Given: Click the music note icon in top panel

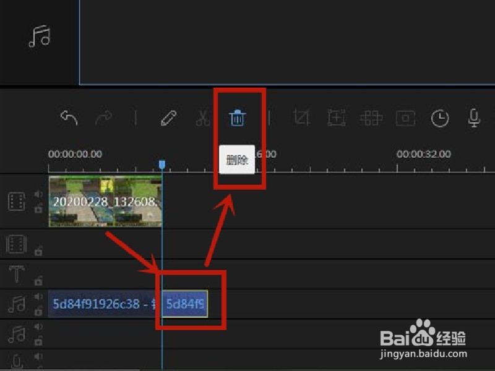Looking at the screenshot, I should 40,36.
